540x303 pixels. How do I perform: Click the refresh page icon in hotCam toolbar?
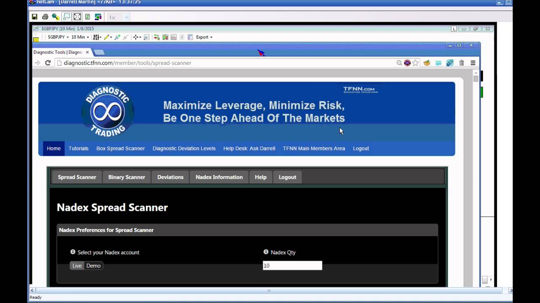88,17
